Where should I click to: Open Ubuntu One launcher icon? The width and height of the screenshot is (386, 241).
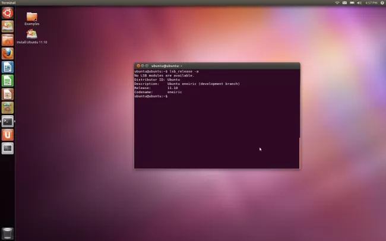[x=8, y=135]
